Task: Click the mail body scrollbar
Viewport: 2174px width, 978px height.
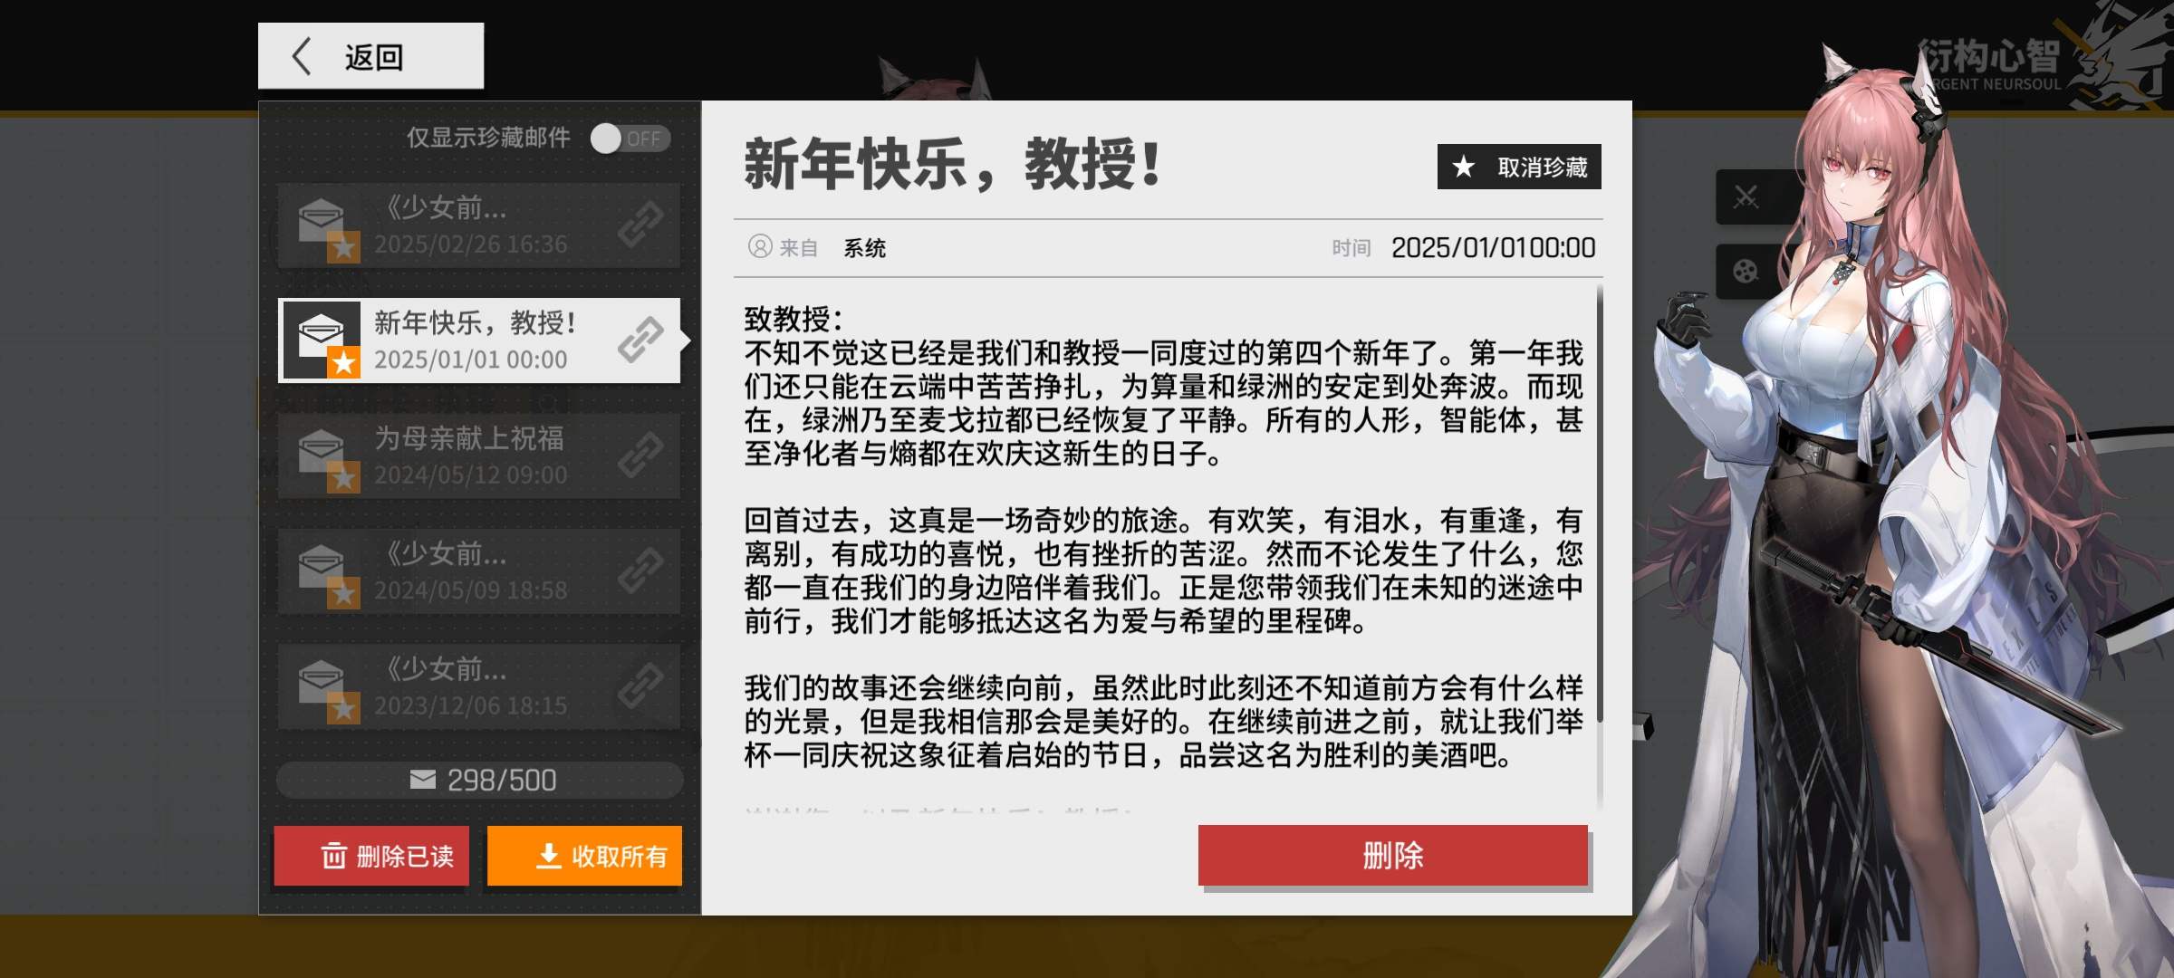Action: [x=1600, y=503]
